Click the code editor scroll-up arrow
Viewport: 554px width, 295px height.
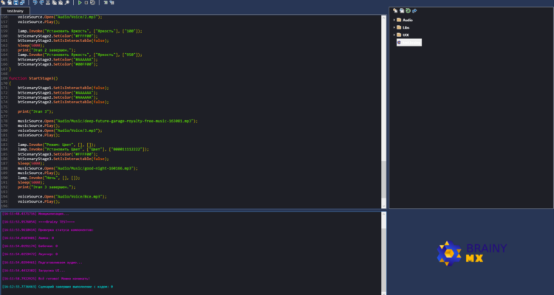pyautogui.click(x=383, y=17)
